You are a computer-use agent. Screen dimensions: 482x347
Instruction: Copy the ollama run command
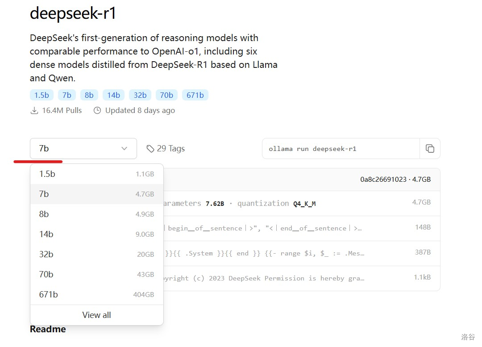click(430, 149)
